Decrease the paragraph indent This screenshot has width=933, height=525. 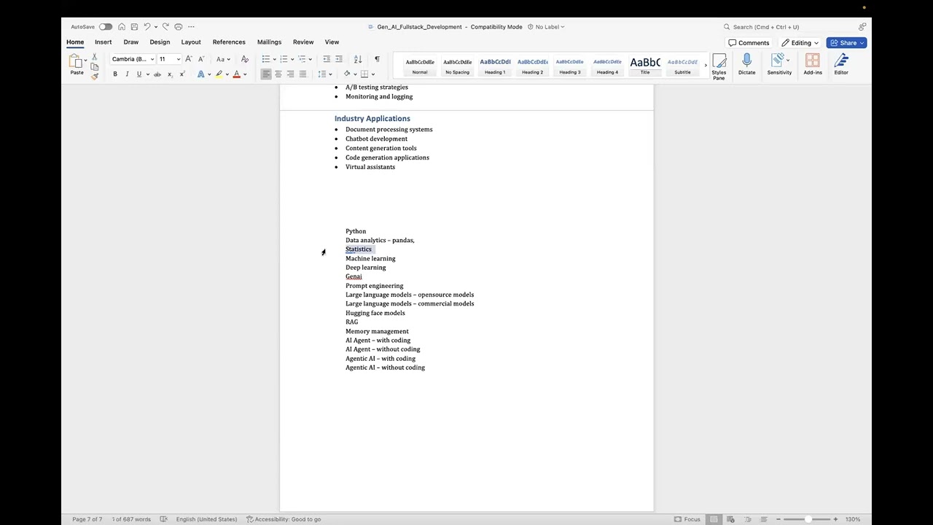click(327, 59)
